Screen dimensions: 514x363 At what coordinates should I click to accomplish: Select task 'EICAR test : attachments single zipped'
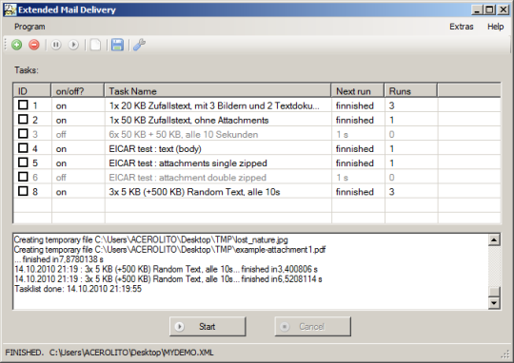point(188,163)
